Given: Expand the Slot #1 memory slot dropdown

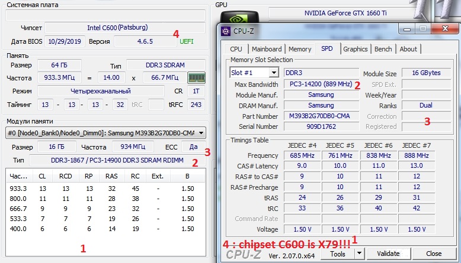Looking at the screenshot, I should (274, 73).
